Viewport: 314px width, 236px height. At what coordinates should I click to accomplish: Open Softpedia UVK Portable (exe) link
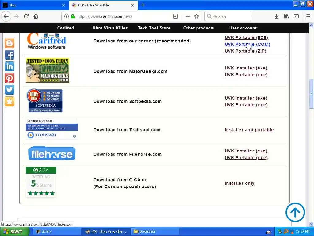[246, 105]
